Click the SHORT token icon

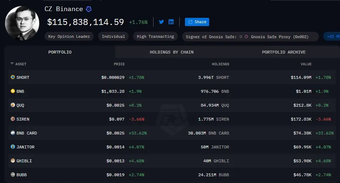[x=13, y=77]
